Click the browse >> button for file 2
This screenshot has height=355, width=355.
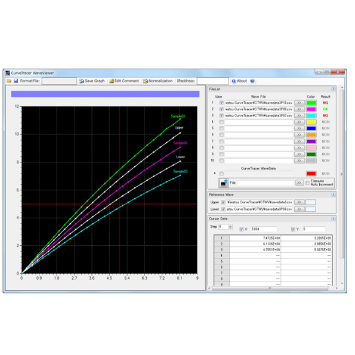(x=300, y=109)
